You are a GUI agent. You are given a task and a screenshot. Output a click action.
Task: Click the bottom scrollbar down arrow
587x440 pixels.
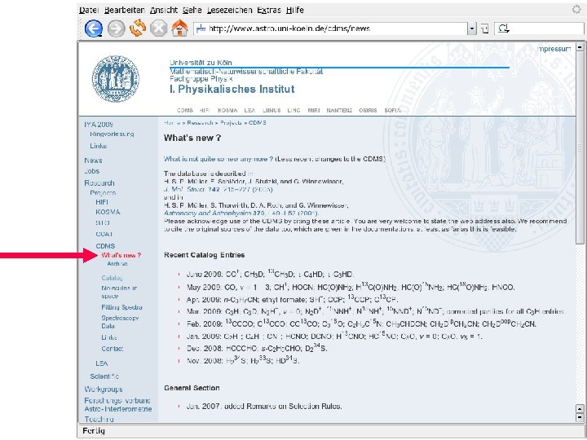coord(580,417)
